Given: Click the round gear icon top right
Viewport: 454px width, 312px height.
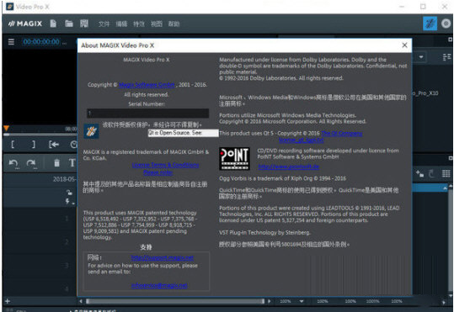Looking at the screenshot, I should 446,24.
